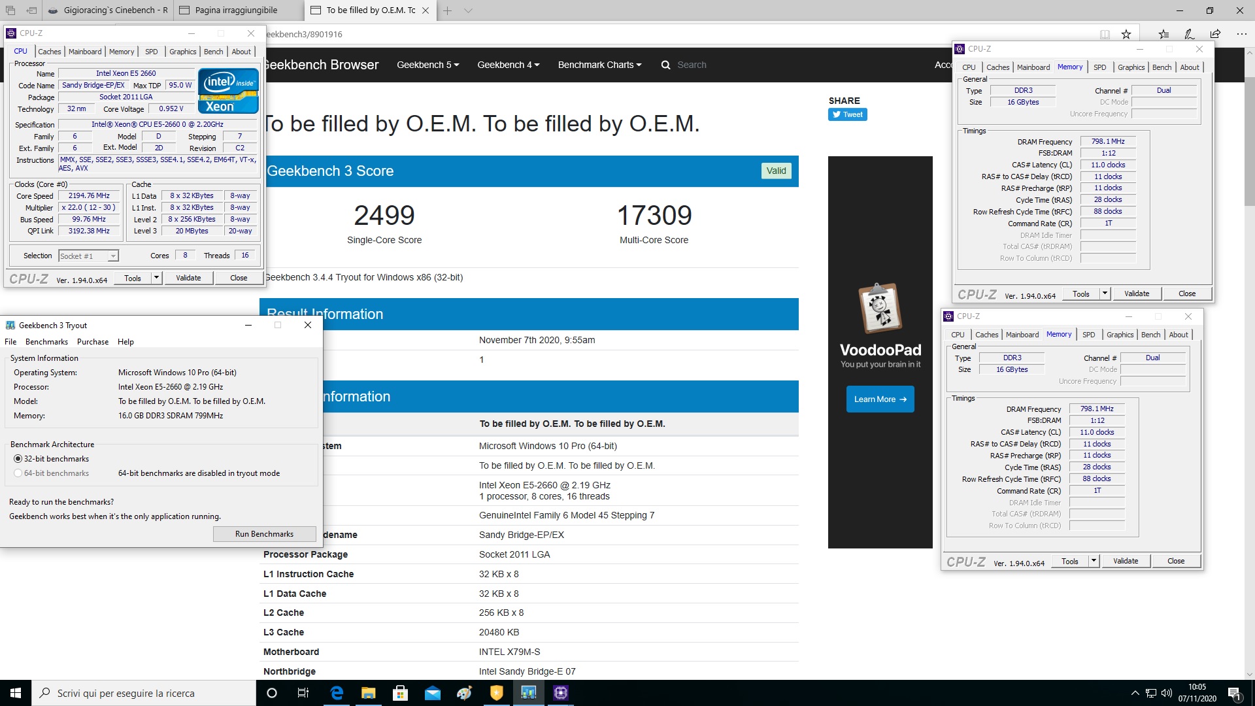Click the search field in Geekbench Browser
The height and width of the screenshot is (706, 1255).
pos(692,65)
